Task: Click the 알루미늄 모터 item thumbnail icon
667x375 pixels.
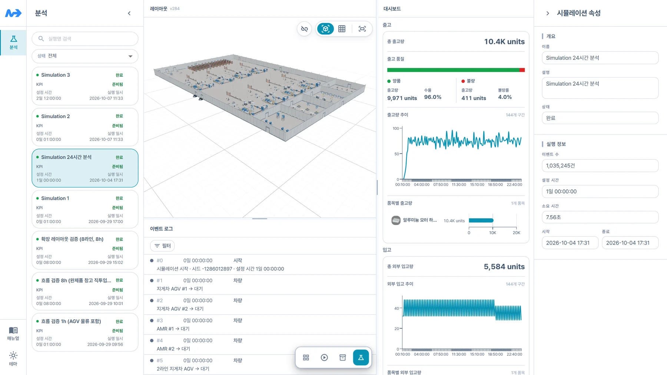Action: (396, 220)
